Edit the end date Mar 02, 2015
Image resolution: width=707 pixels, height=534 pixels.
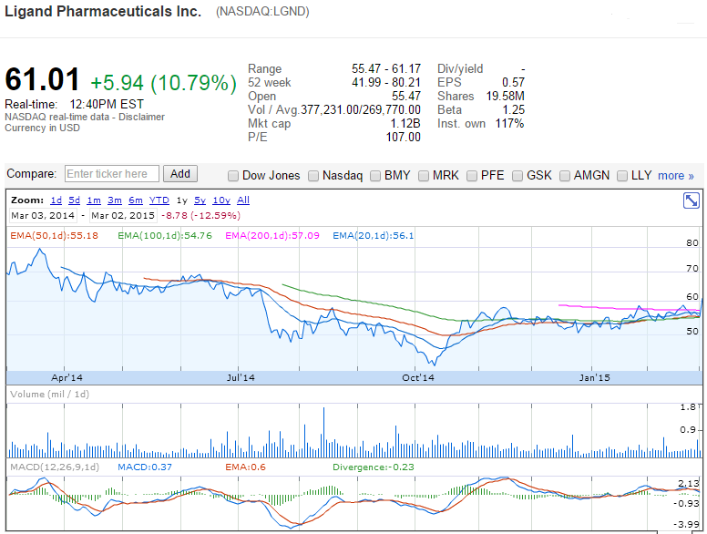(x=123, y=216)
